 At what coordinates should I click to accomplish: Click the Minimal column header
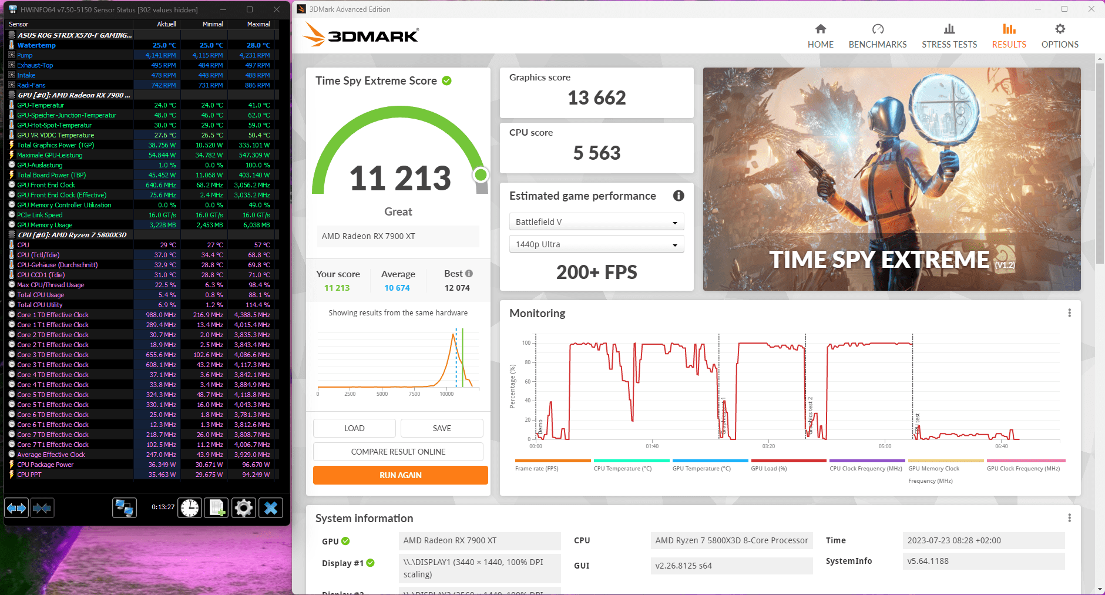[x=204, y=24]
